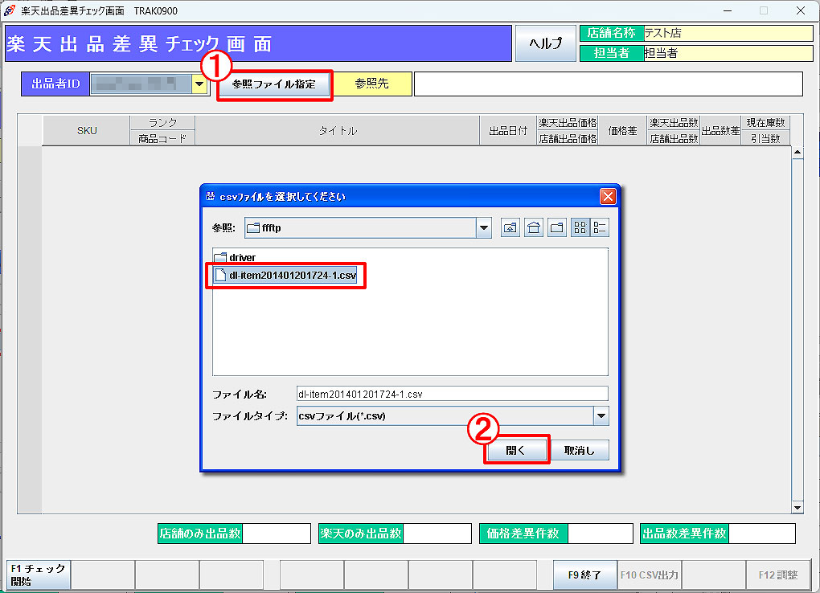820x593 pixels.
Task: Click the 店舗のみ出品数 value field
Action: [277, 534]
